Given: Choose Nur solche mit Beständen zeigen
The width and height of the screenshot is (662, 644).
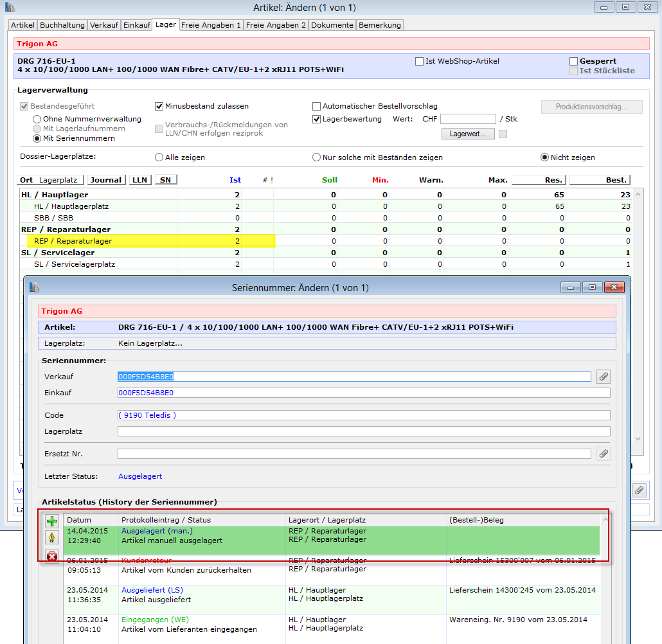Looking at the screenshot, I should tap(316, 157).
